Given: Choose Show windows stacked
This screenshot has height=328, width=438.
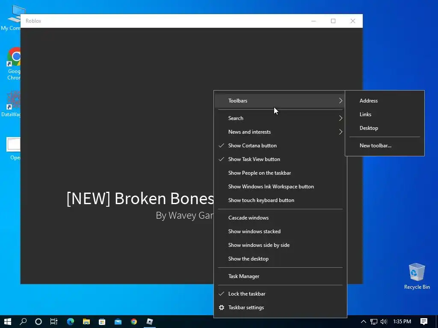Looking at the screenshot, I should (x=280, y=231).
